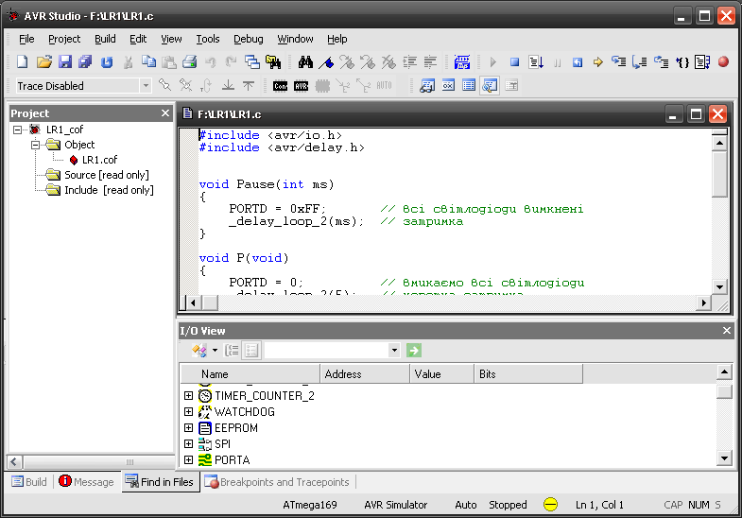Click the Run to Cursor braces icon
The height and width of the screenshot is (518, 742).
click(682, 62)
